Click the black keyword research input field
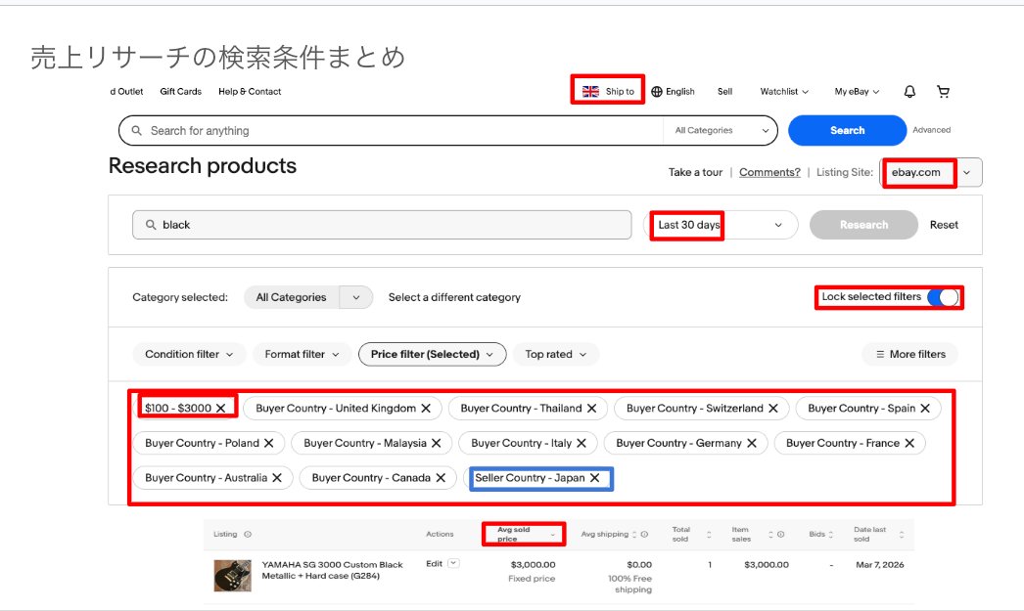Image resolution: width=1024 pixels, height=611 pixels. [x=382, y=225]
